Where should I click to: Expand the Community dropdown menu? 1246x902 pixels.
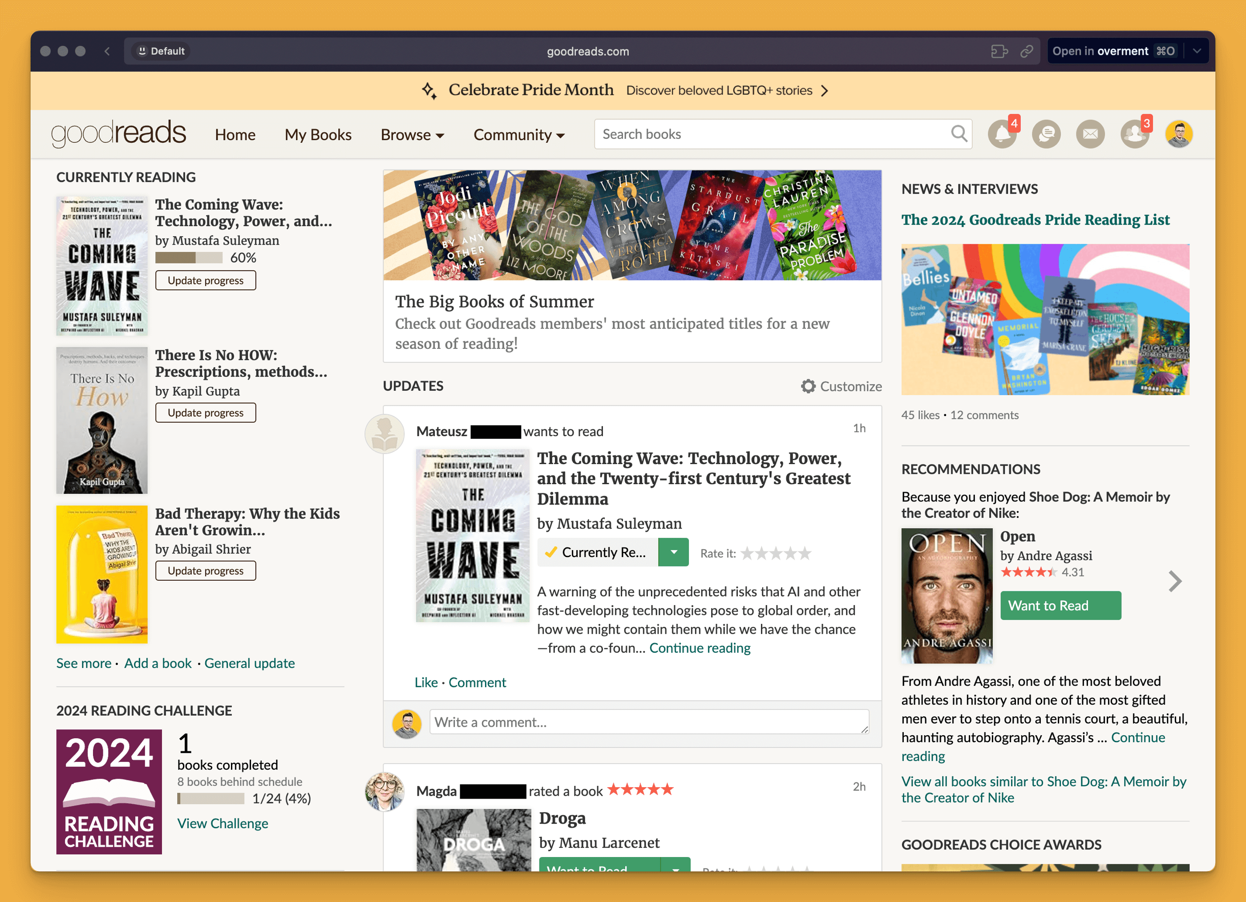[x=518, y=134]
